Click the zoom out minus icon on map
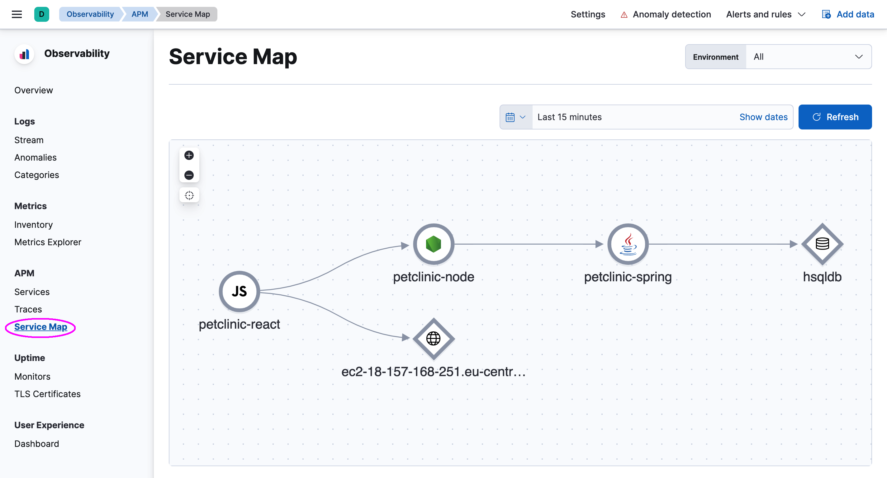The width and height of the screenshot is (887, 478). [189, 175]
